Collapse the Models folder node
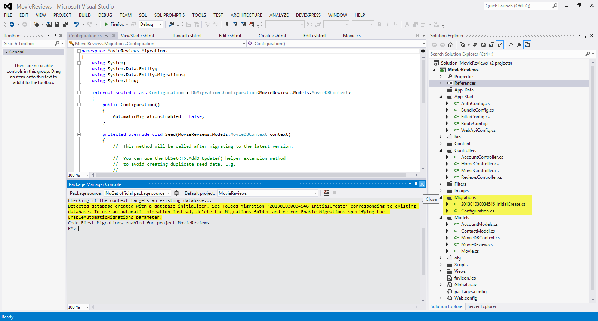 [441, 218]
